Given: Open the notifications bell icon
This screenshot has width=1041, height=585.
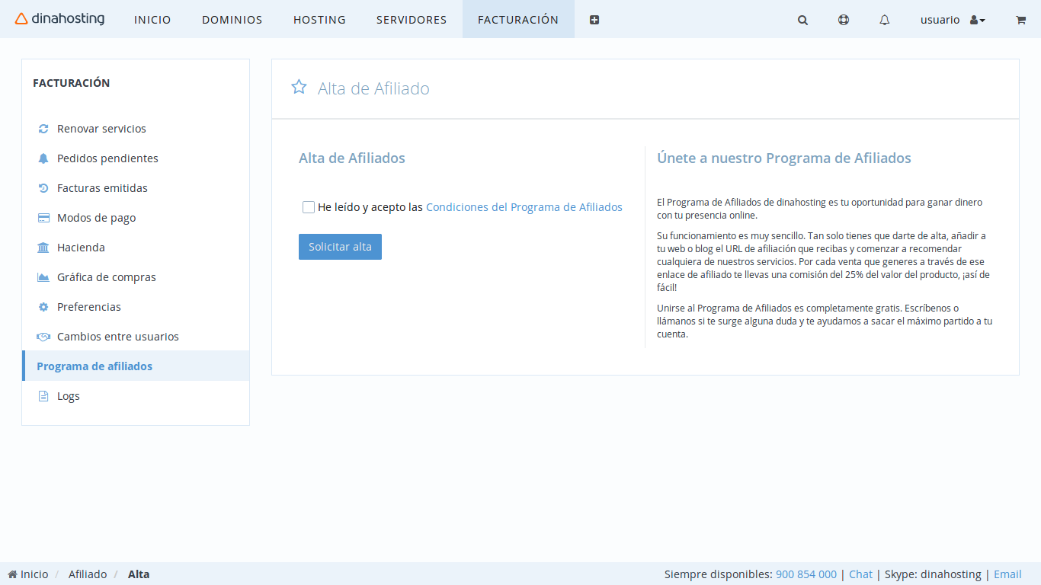Looking at the screenshot, I should (884, 21).
